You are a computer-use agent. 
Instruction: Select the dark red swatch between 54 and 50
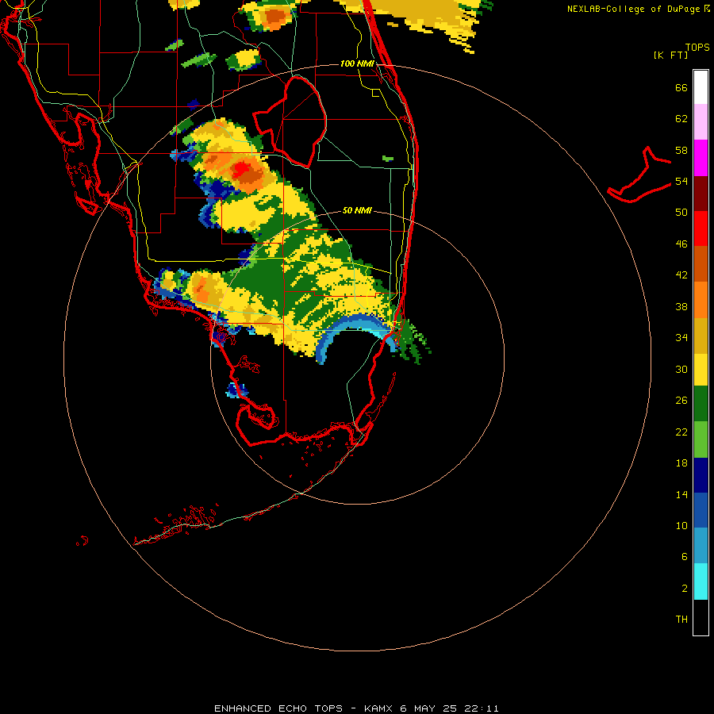pos(701,194)
